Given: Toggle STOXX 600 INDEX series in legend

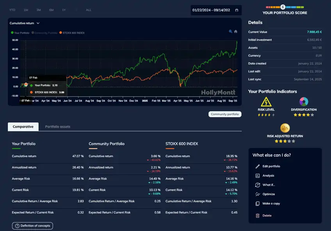Looking at the screenshot, I should click(72, 33).
